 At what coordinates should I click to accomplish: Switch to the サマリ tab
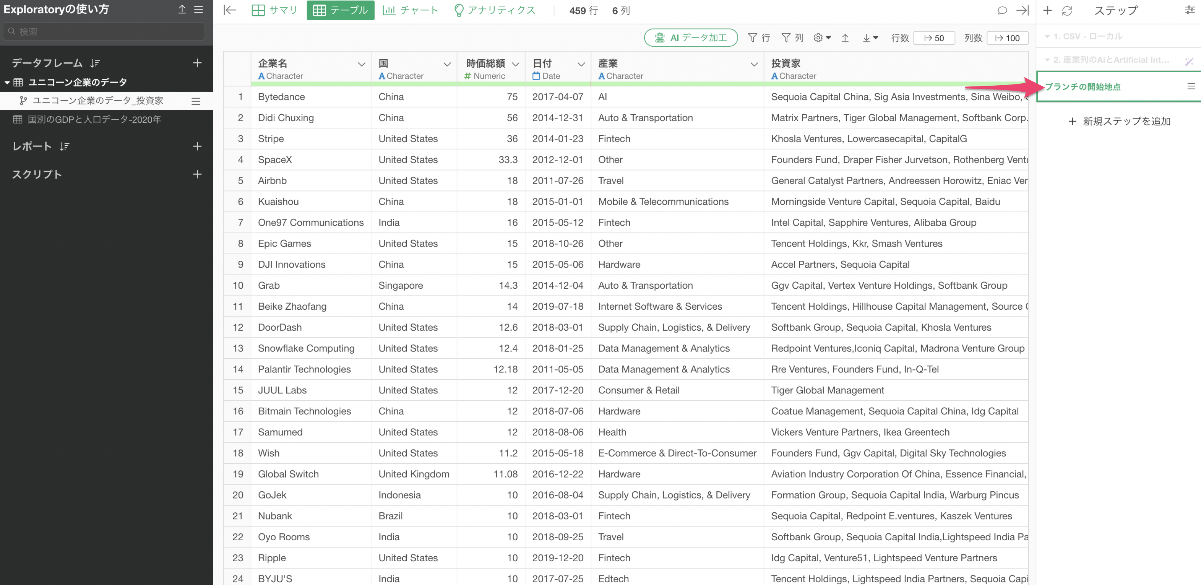[x=274, y=10]
